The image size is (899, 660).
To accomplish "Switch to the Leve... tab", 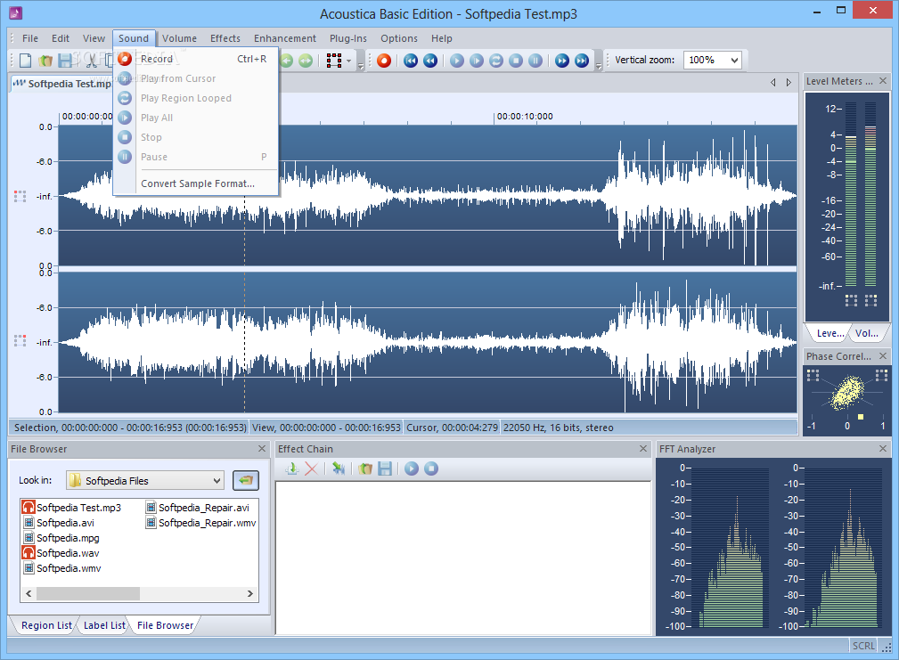I will (830, 333).
